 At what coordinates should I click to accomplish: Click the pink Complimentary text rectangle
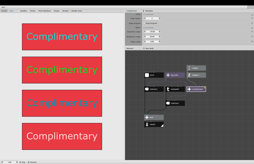tap(62, 137)
